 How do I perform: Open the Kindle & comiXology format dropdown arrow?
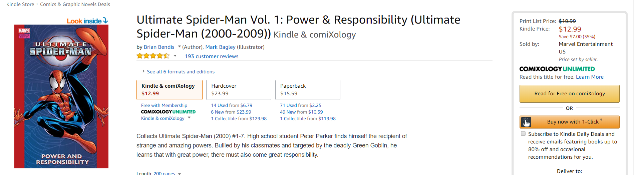[x=189, y=118]
